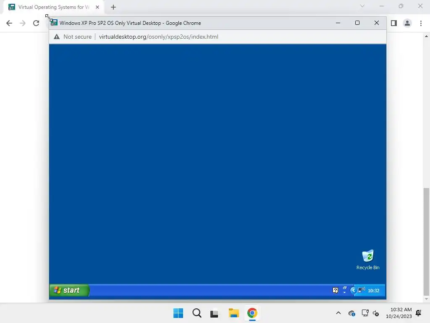Screen dimensions: 430x323
Task: Open Windows taskbar Search
Action: coord(197,313)
